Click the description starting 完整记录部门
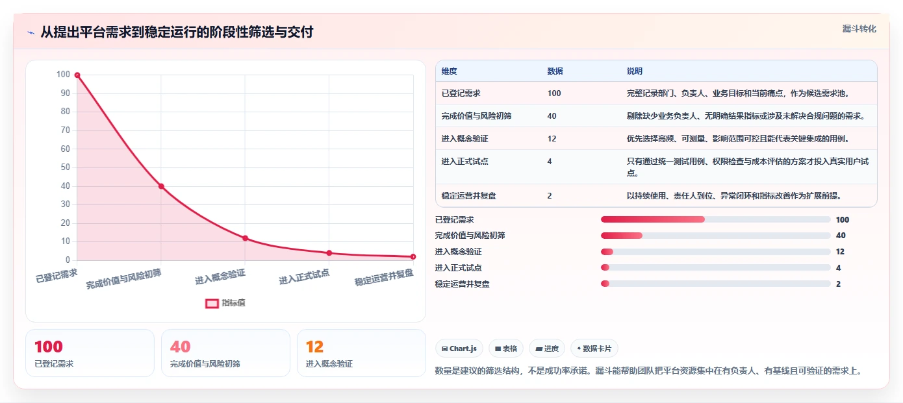This screenshot has height=403, width=903. [737, 93]
